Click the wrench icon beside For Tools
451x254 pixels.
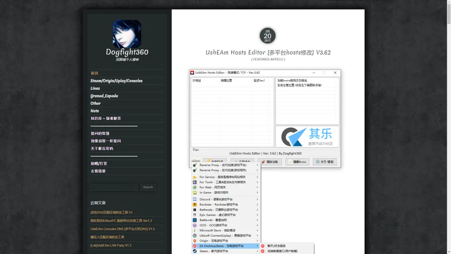195,182
